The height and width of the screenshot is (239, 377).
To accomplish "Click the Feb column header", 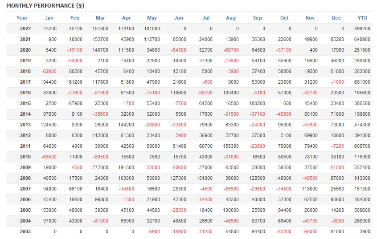I will [x=75, y=18].
